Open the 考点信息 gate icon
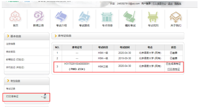200x108 pixels. 107,17
